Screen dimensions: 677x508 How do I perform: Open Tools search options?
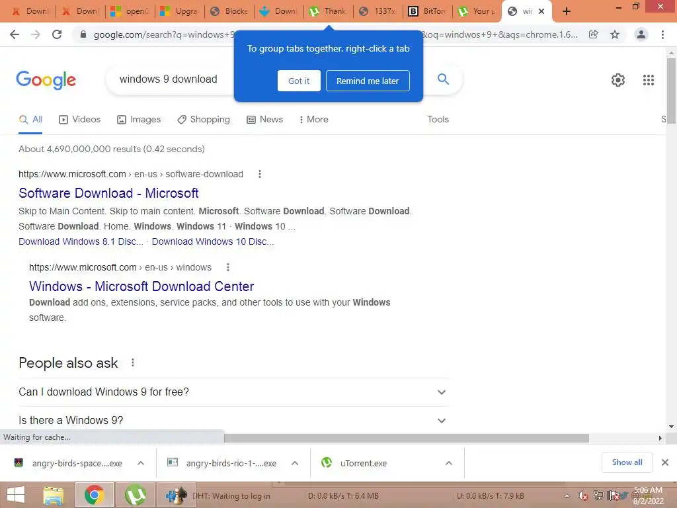(x=438, y=119)
